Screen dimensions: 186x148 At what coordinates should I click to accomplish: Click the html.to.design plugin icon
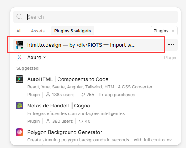[19, 45]
